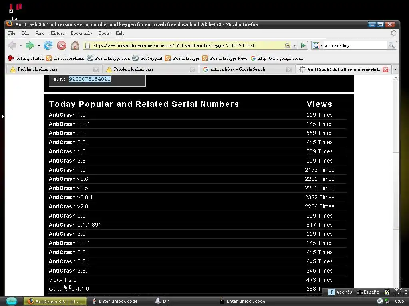
Task: Click the Getting Started bookmark
Action: point(26,58)
